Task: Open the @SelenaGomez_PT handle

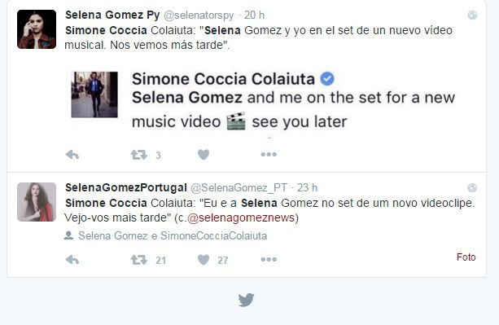Action: (x=239, y=188)
